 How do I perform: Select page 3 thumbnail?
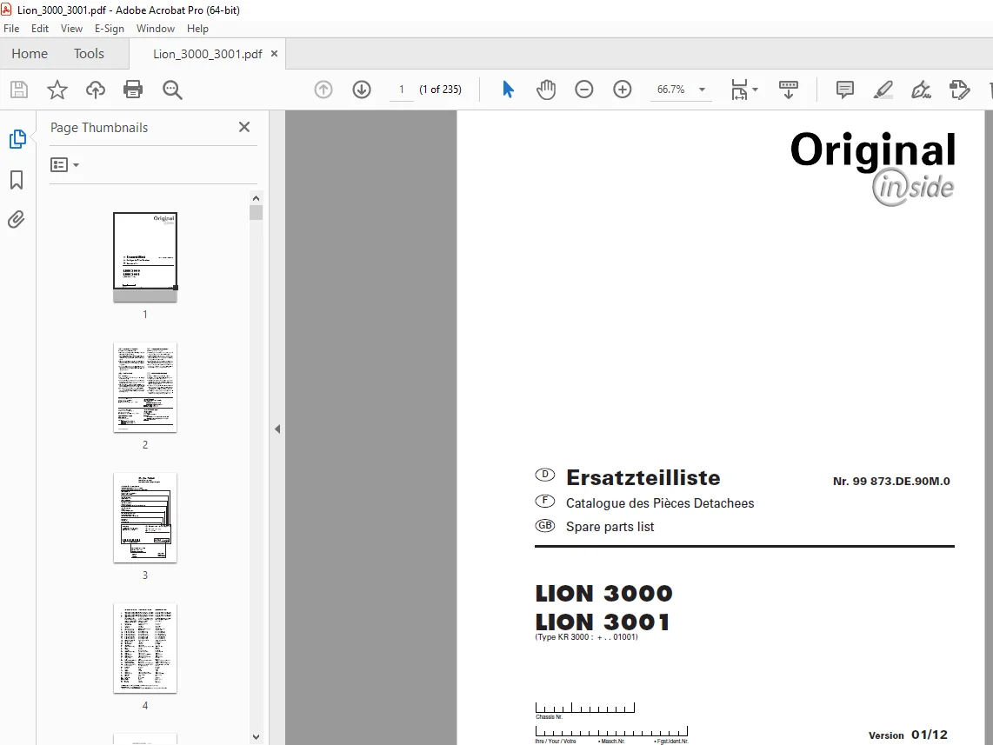145,518
